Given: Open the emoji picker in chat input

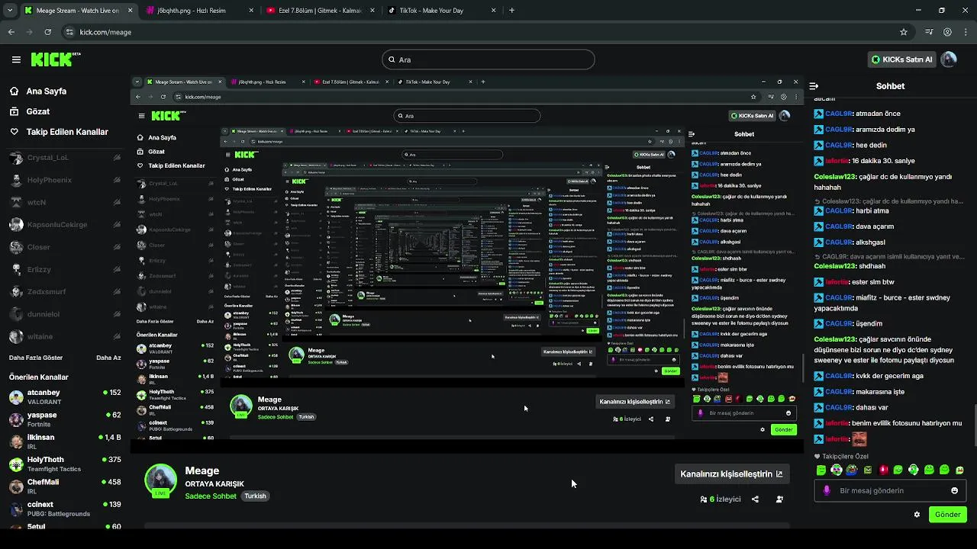Looking at the screenshot, I should [x=954, y=490].
